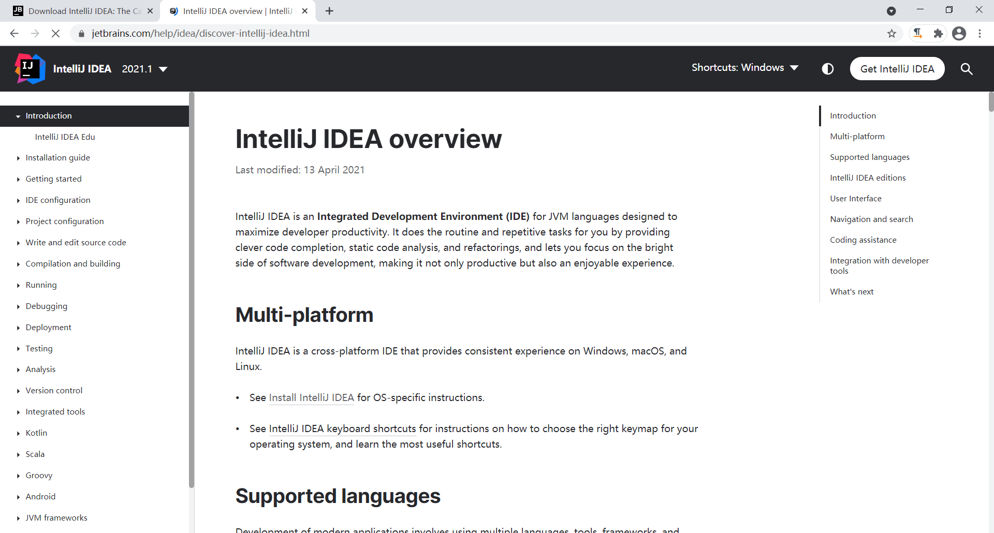Stop page loading with the X button
This screenshot has width=994, height=533.
click(56, 34)
